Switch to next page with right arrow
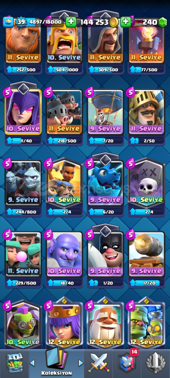 (x=81, y=363)
